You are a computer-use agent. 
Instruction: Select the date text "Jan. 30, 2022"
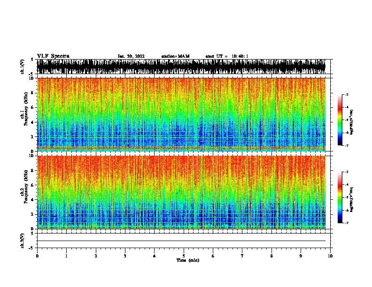pos(131,56)
